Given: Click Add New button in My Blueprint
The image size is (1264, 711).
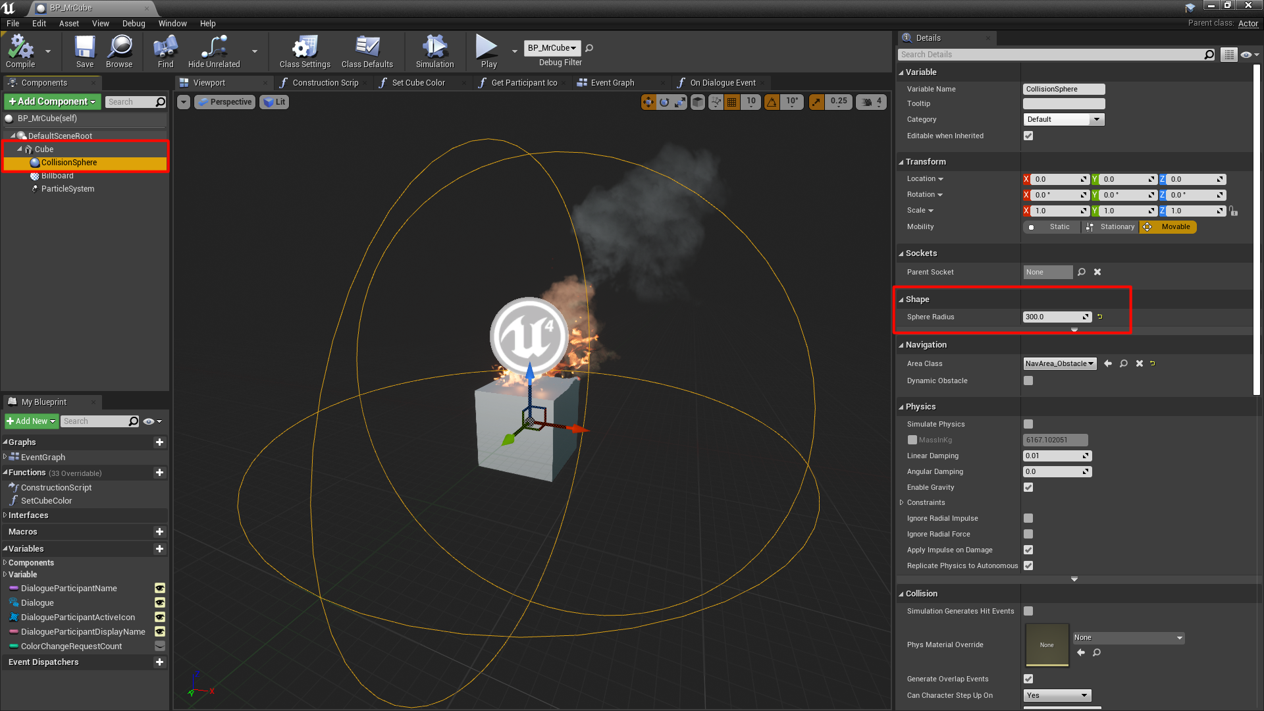Looking at the screenshot, I should [x=32, y=421].
